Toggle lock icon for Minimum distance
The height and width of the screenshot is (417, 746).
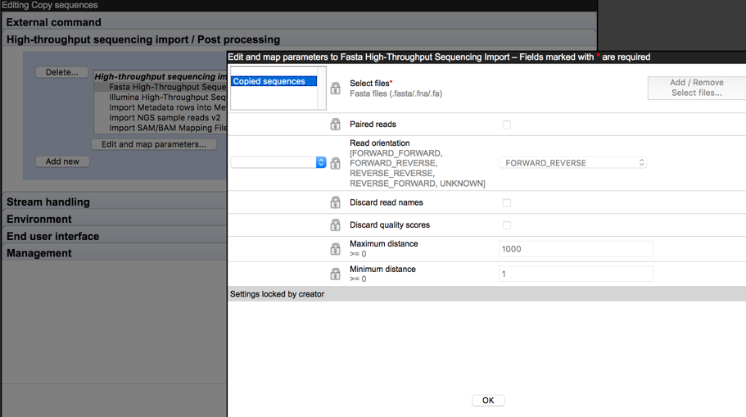pos(336,274)
